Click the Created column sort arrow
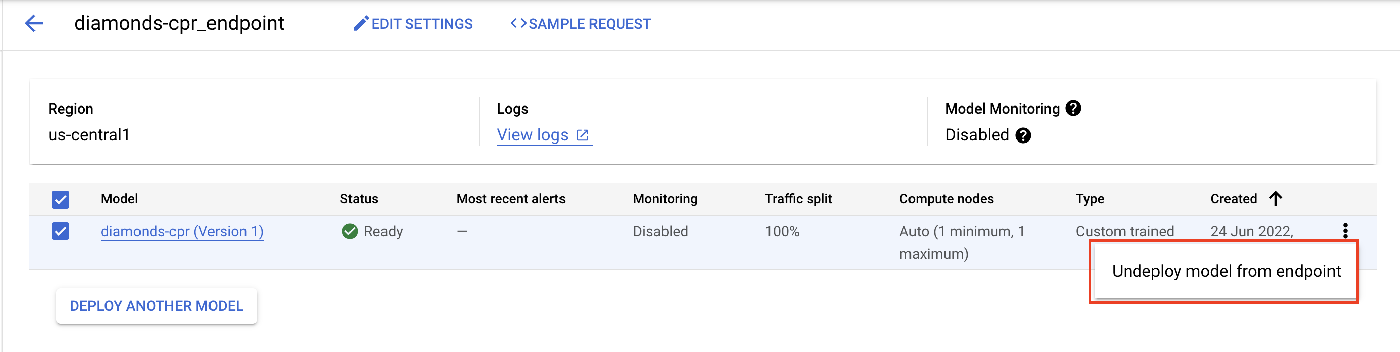1400x352 pixels. (x=1275, y=199)
